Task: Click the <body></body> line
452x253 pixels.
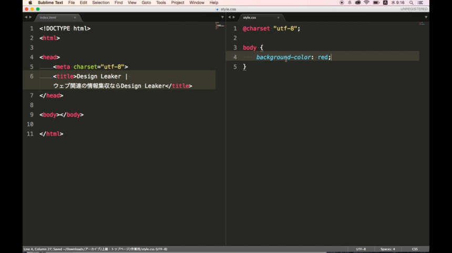Action: (61, 115)
